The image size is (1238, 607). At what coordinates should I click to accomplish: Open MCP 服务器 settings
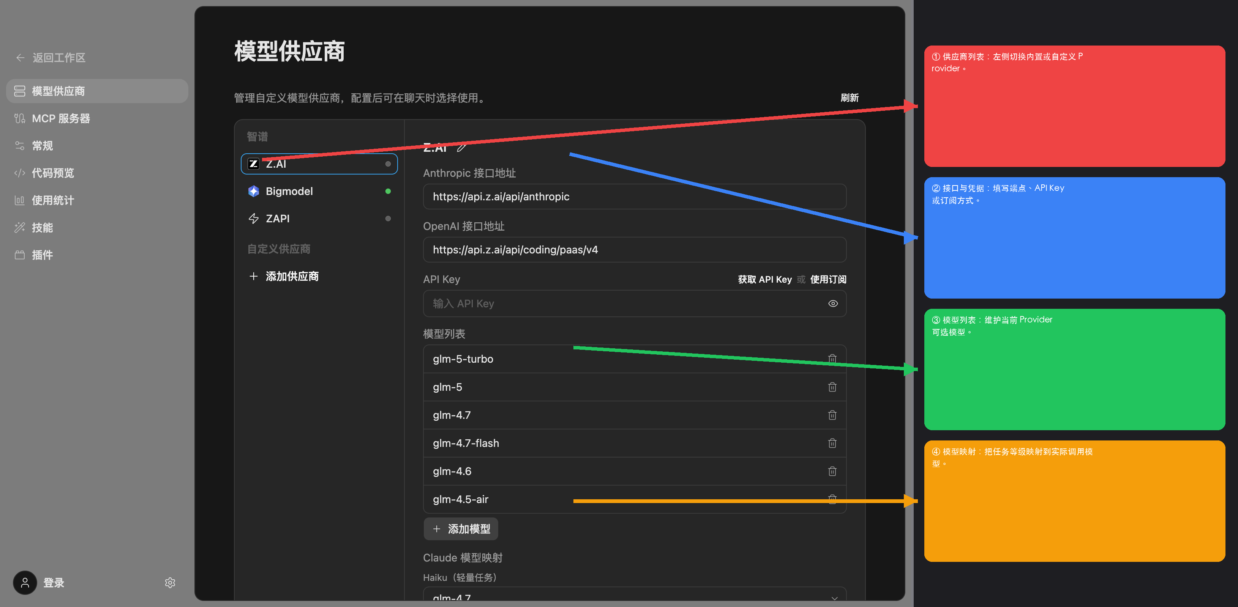pos(97,119)
